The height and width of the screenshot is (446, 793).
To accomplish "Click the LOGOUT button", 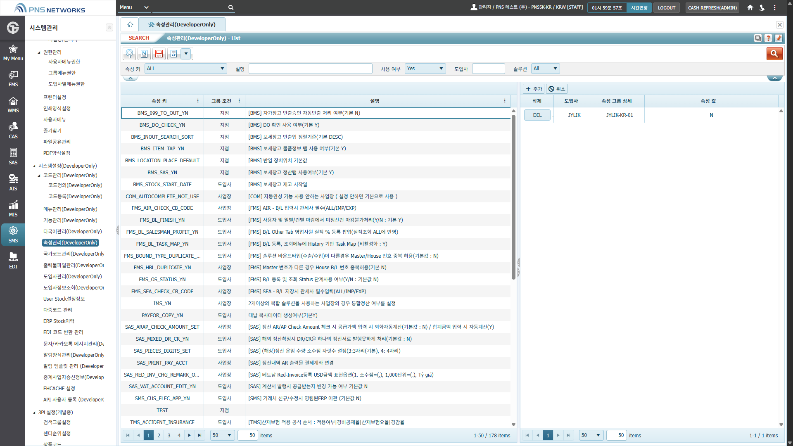I will click(x=666, y=7).
